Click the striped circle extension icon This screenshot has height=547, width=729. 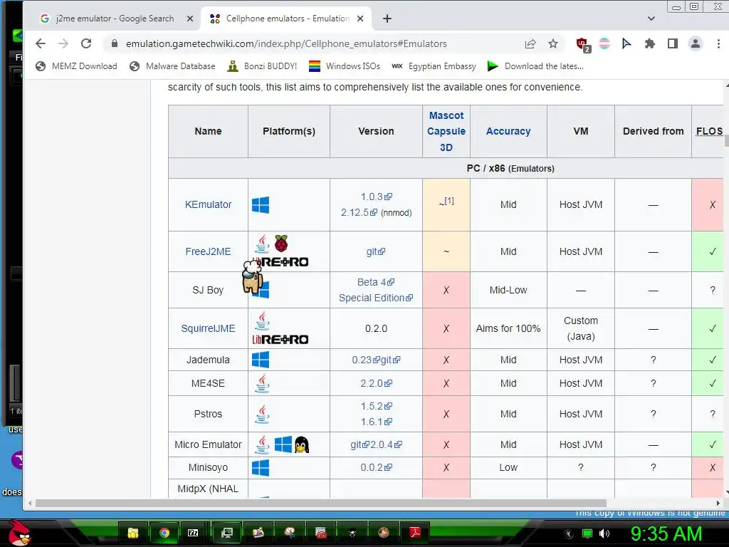(x=604, y=43)
